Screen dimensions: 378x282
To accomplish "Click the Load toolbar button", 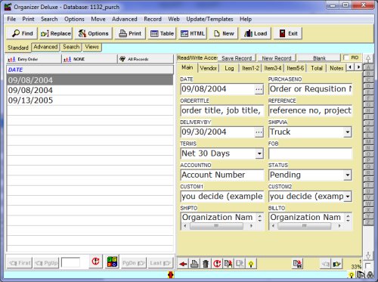I will (x=256, y=33).
